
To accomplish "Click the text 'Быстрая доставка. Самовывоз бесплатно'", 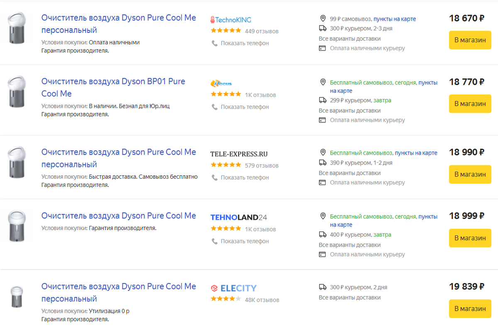I will [x=143, y=177].
